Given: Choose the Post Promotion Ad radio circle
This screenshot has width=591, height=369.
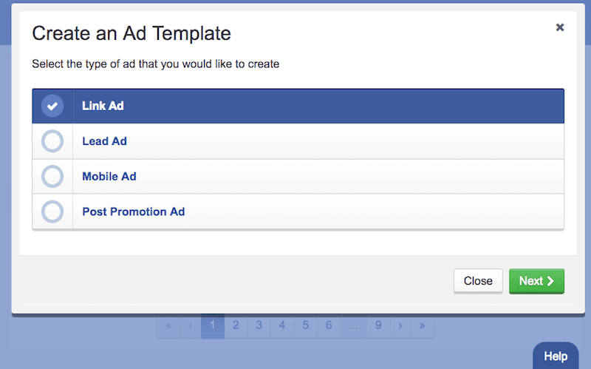Looking at the screenshot, I should coord(52,212).
